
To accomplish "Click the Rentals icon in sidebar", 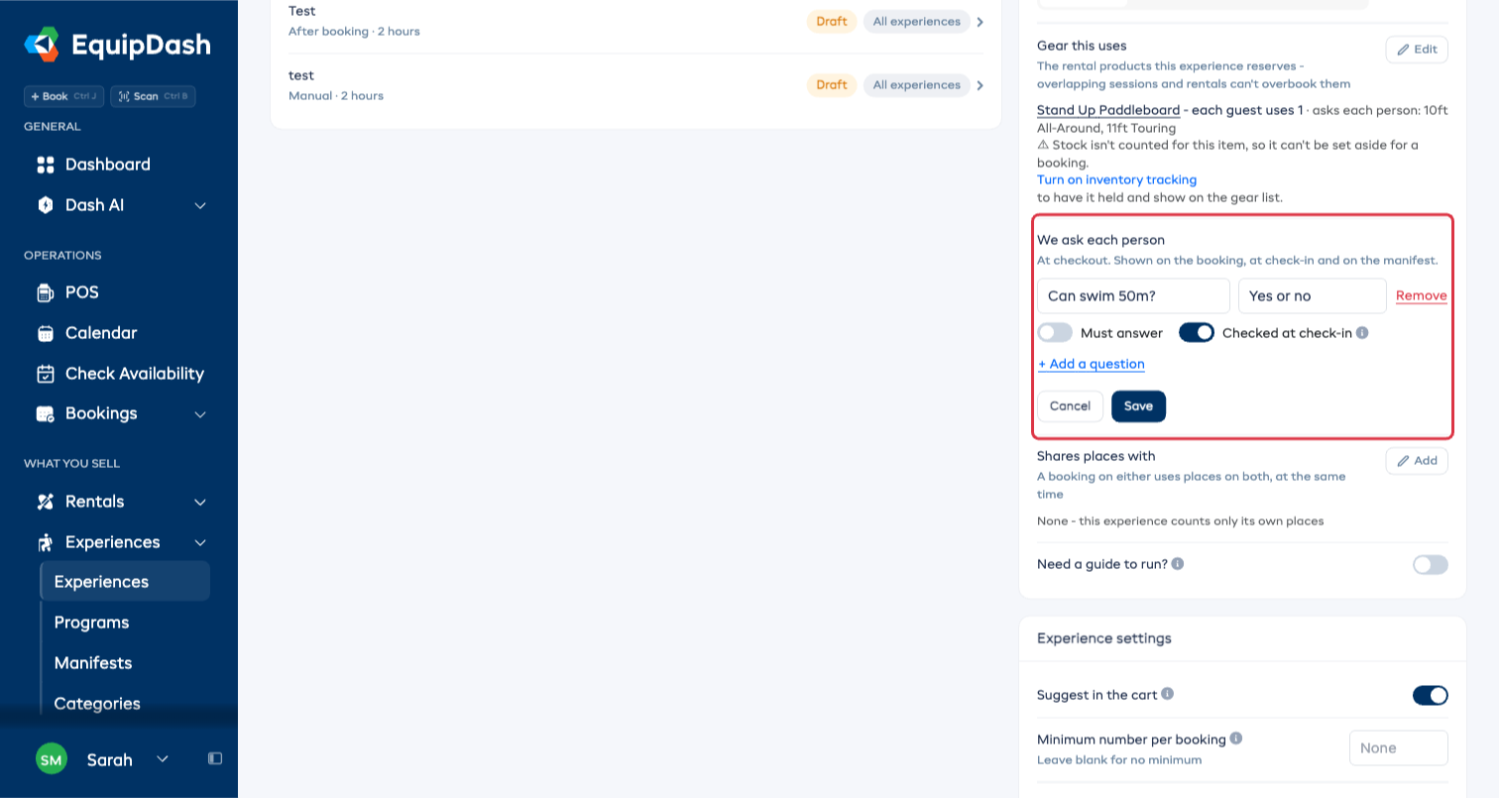I will click(45, 502).
